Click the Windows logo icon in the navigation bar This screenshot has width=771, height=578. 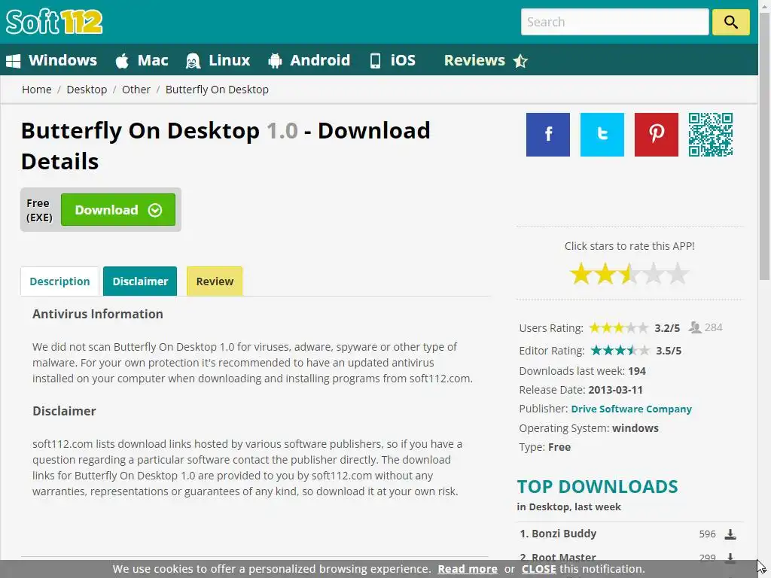[x=14, y=61]
